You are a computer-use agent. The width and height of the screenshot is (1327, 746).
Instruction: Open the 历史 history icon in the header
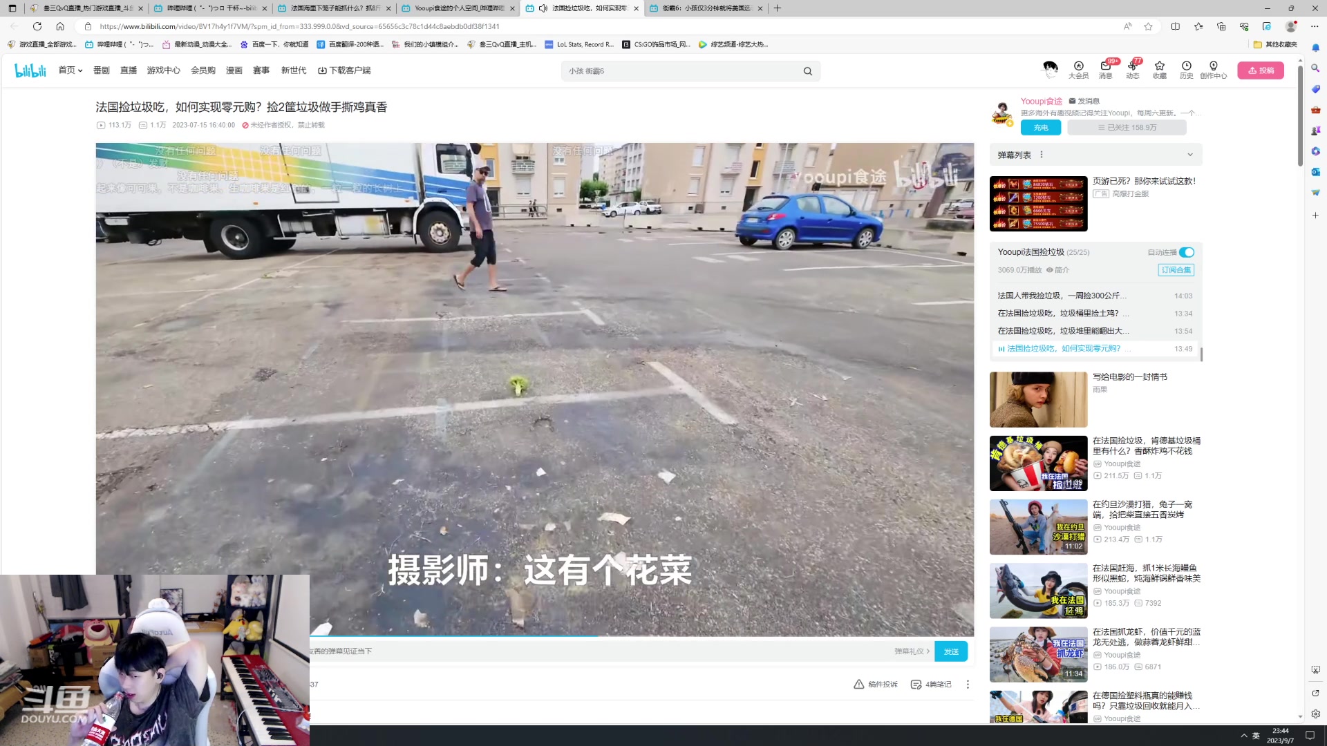(x=1186, y=70)
